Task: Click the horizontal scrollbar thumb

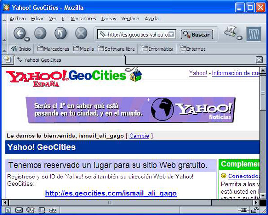Action: (110, 203)
